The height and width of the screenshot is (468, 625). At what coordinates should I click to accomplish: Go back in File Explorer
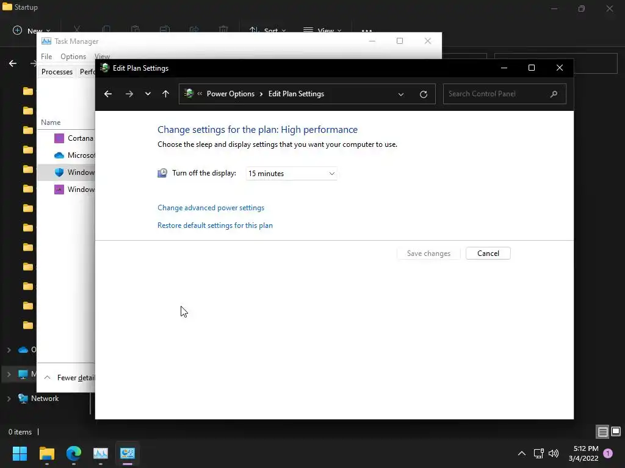[13, 63]
